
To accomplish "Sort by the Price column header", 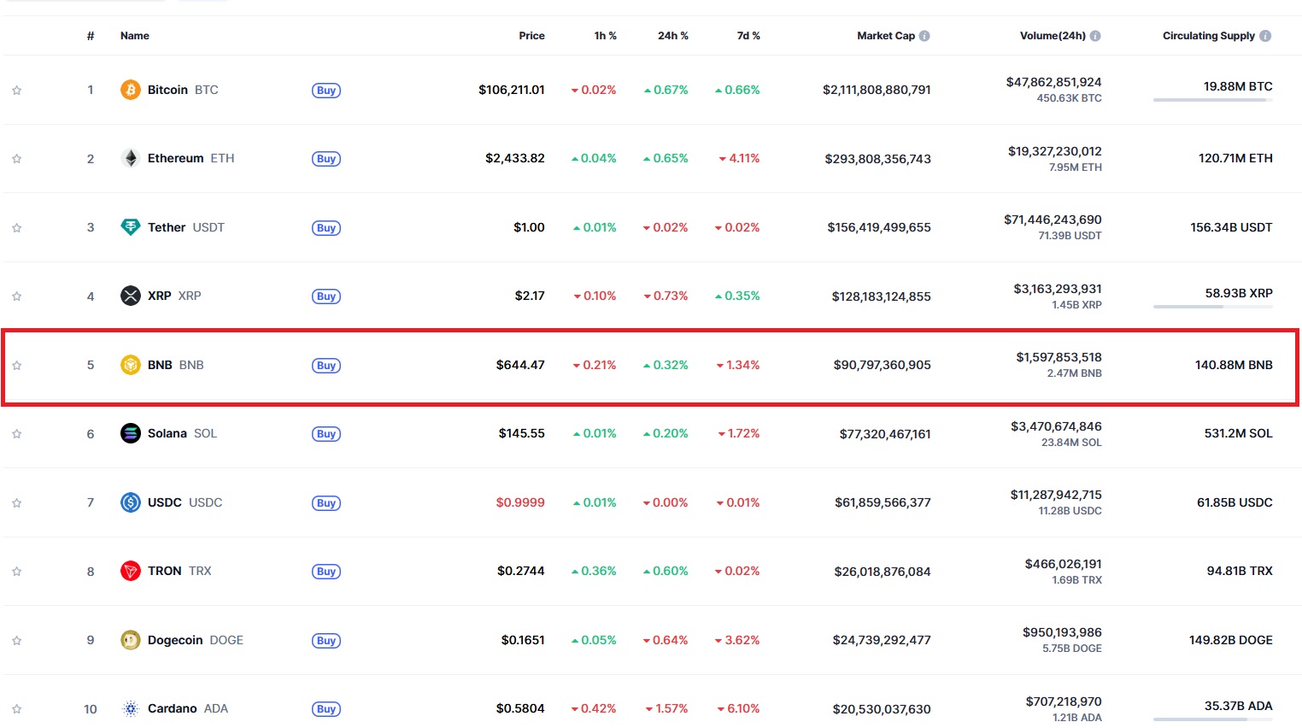I will pyautogui.click(x=531, y=36).
